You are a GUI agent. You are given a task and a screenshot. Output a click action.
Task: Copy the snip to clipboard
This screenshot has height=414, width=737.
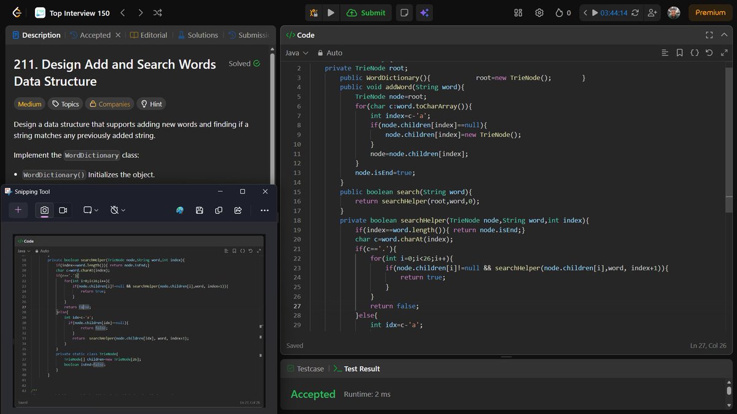tap(219, 210)
